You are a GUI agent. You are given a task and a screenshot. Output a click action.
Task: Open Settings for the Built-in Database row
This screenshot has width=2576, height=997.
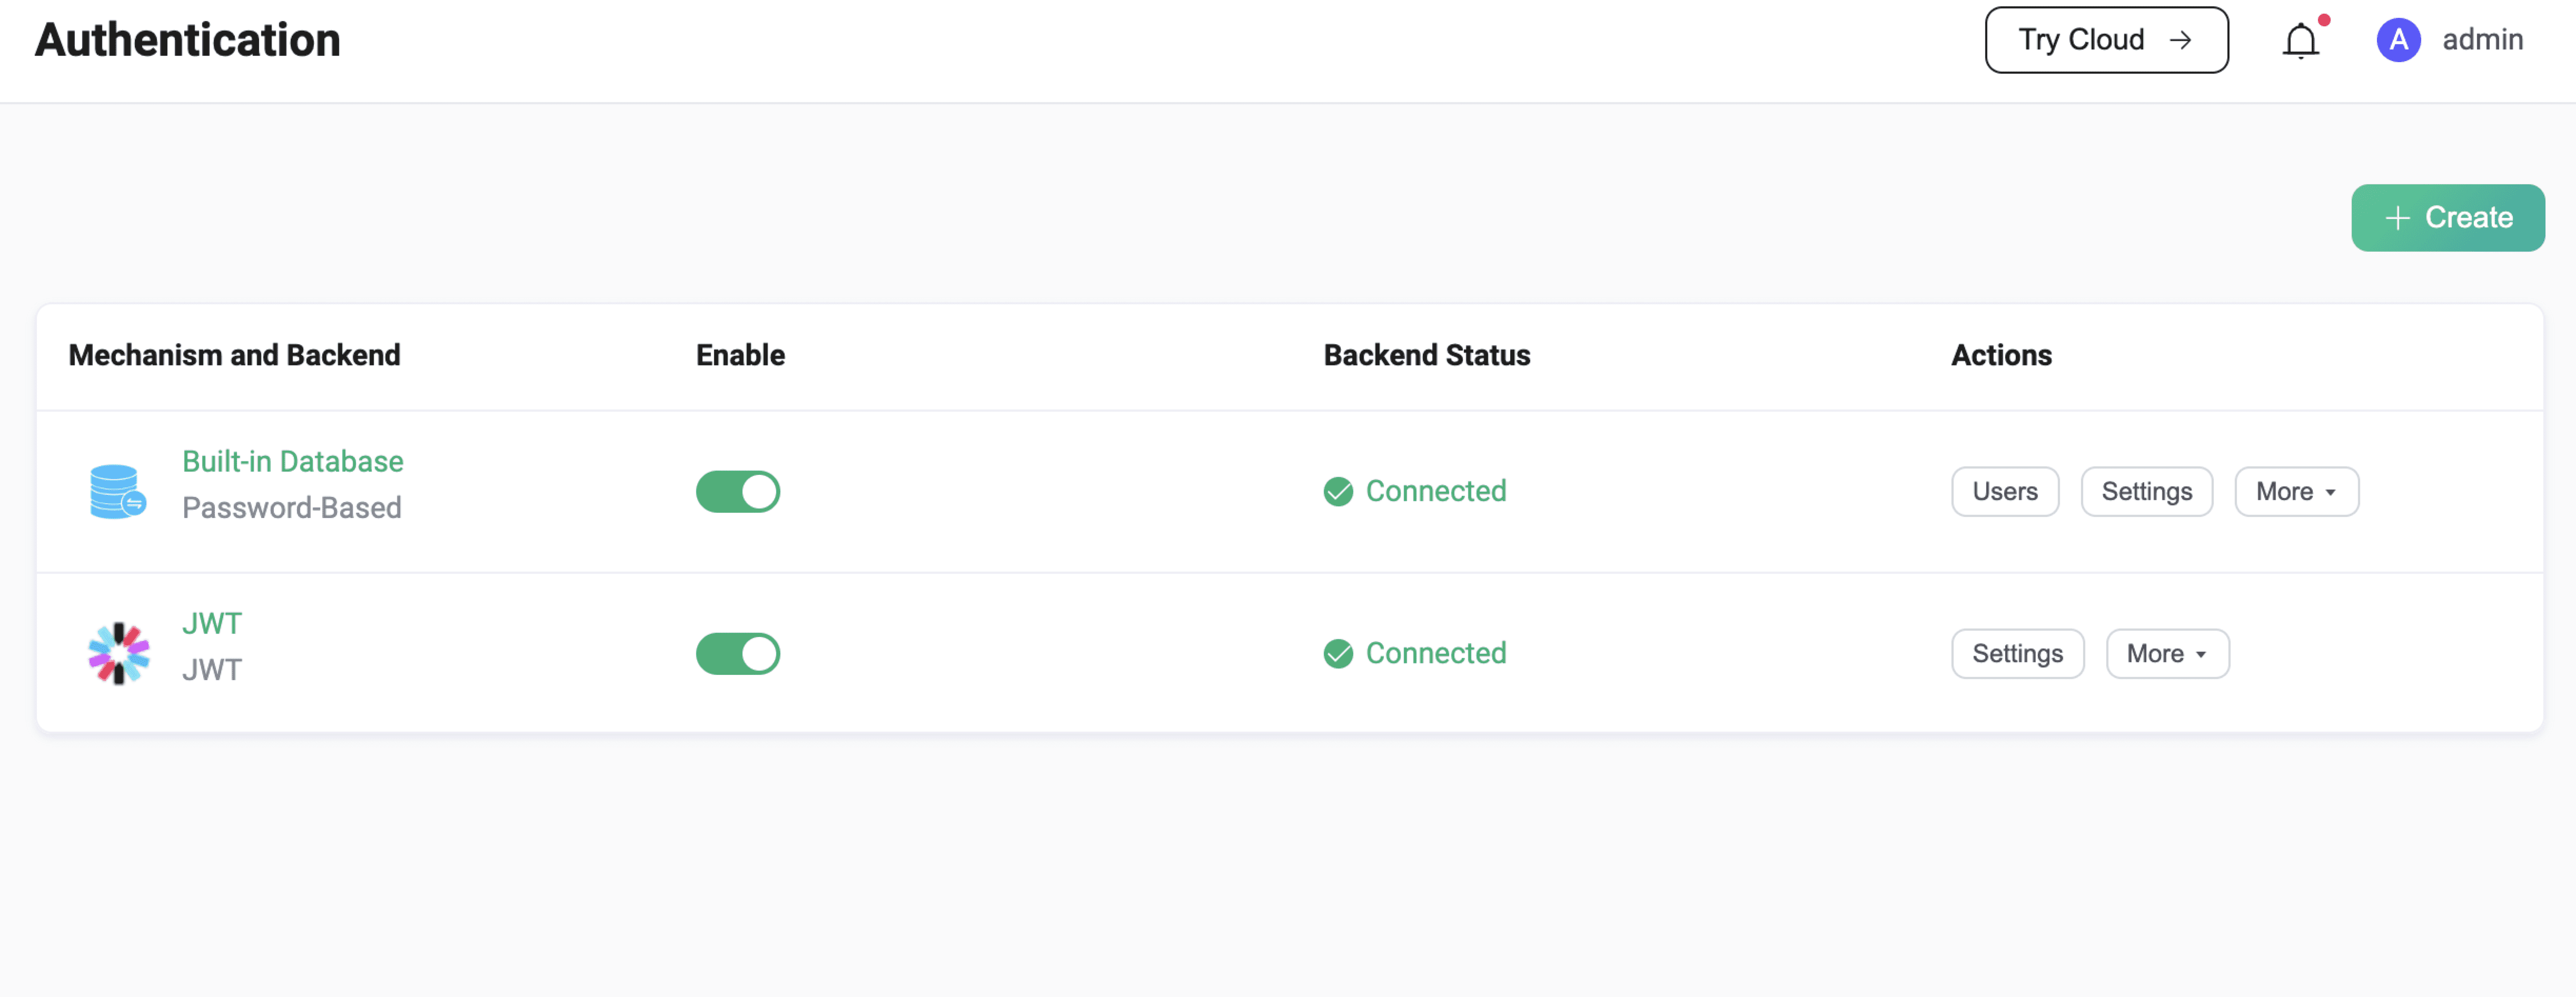[2146, 492]
